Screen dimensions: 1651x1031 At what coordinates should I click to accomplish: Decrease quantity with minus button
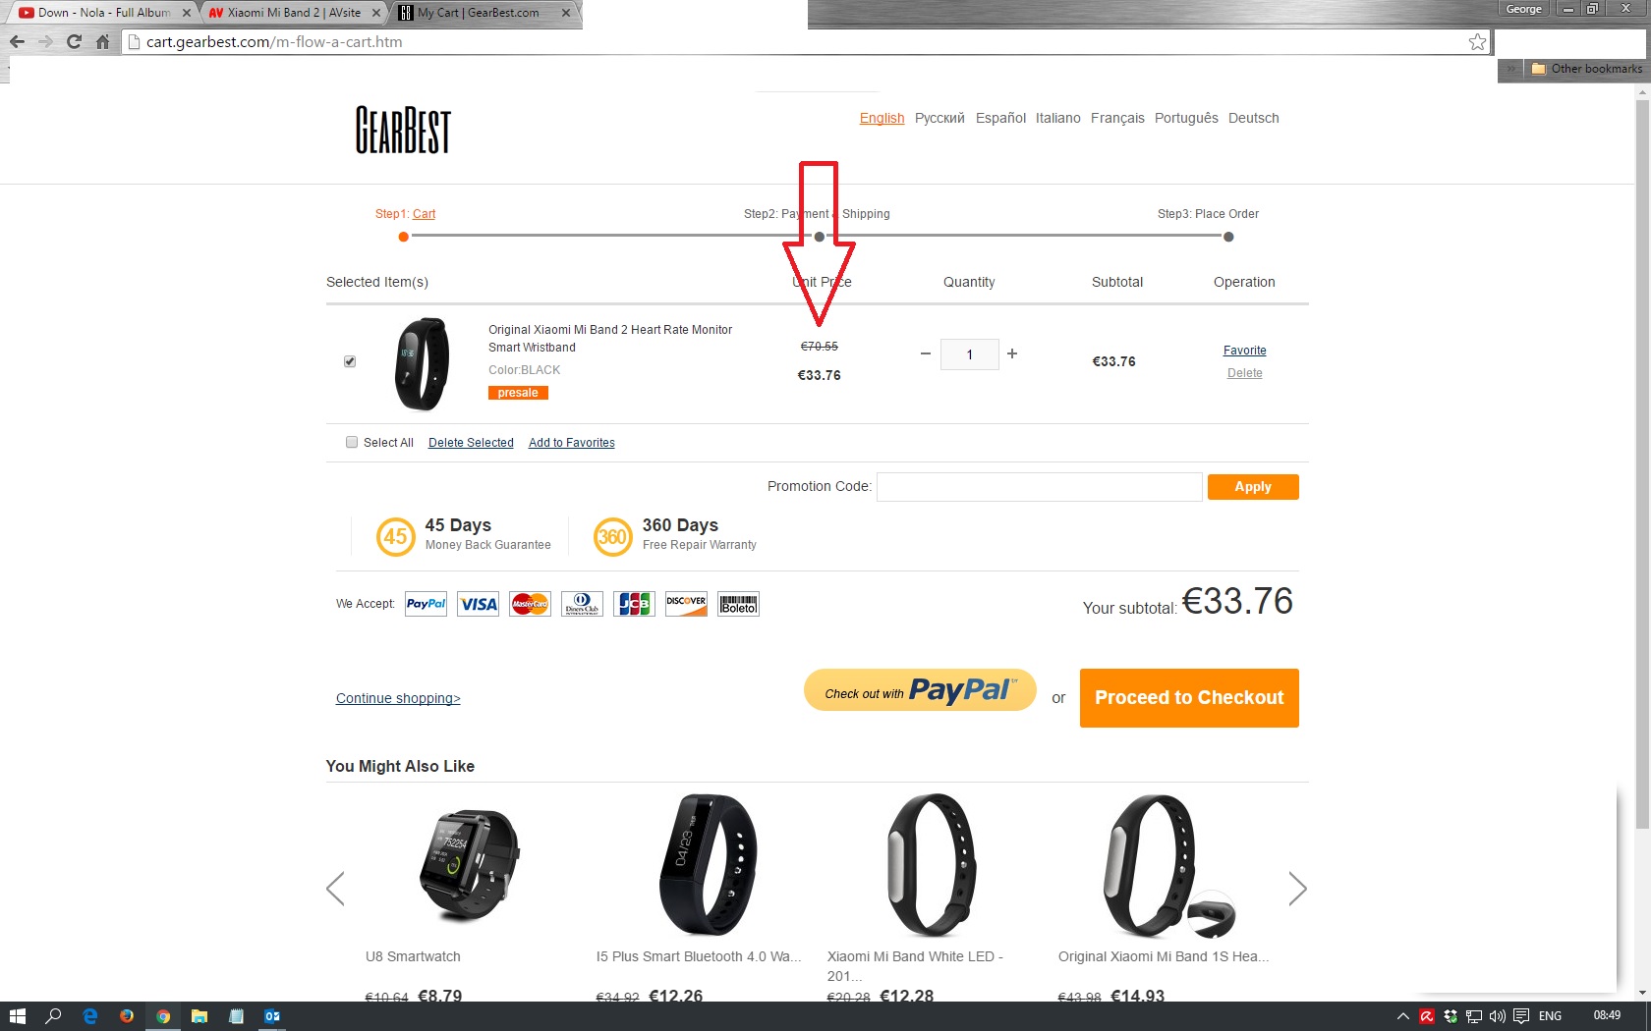[x=925, y=353]
